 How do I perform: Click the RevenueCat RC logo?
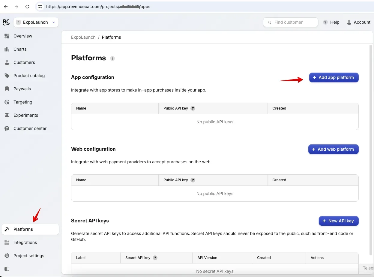[x=6, y=22]
